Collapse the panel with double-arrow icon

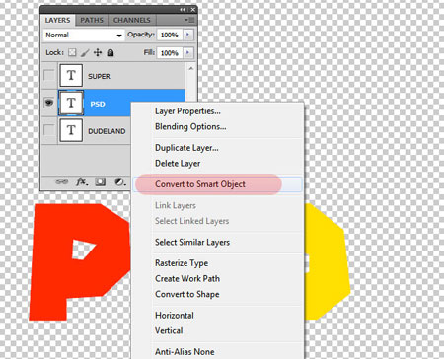click(x=183, y=10)
